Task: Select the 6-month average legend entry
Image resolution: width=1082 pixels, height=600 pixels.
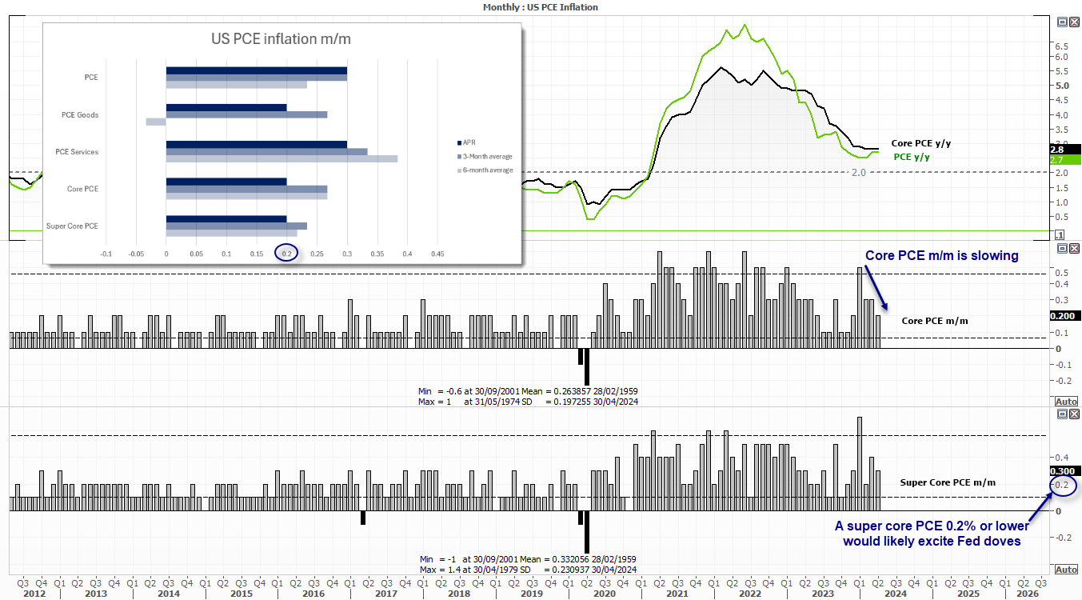Action: tap(484, 170)
